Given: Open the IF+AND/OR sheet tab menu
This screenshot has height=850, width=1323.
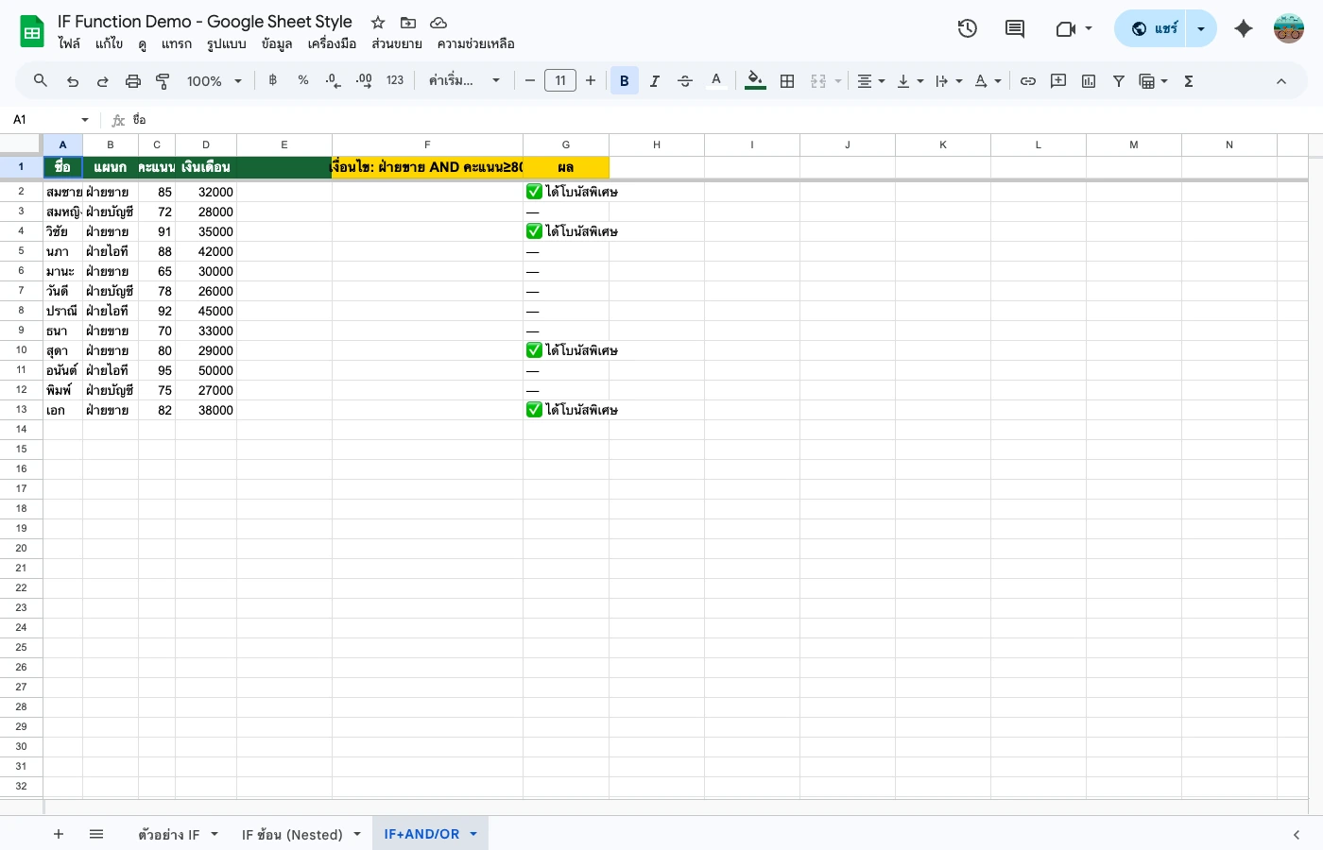Looking at the screenshot, I should pyautogui.click(x=472, y=834).
